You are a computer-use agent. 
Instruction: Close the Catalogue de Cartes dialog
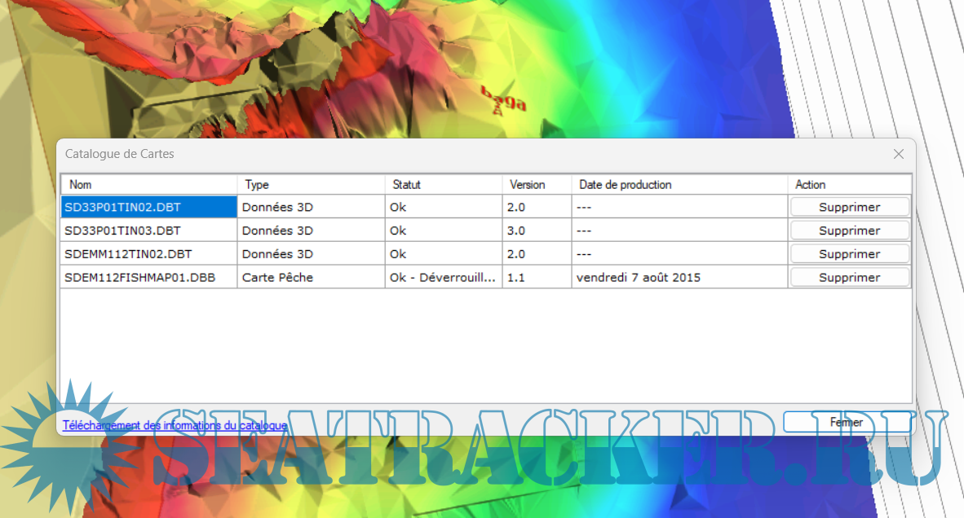click(x=898, y=154)
